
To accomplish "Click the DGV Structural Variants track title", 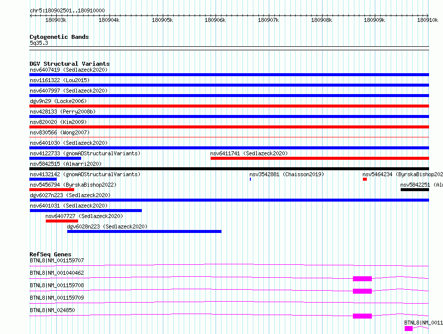I will (70, 64).
